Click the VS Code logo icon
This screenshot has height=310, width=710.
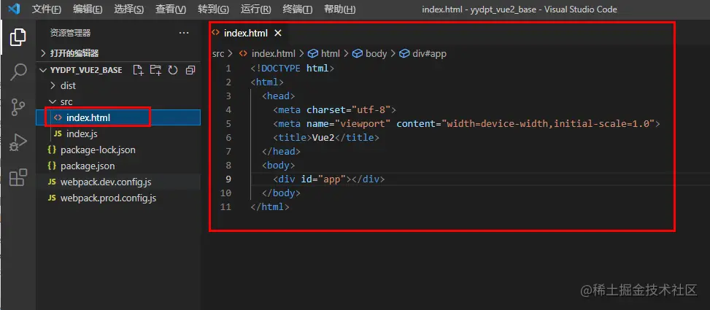pos(14,9)
